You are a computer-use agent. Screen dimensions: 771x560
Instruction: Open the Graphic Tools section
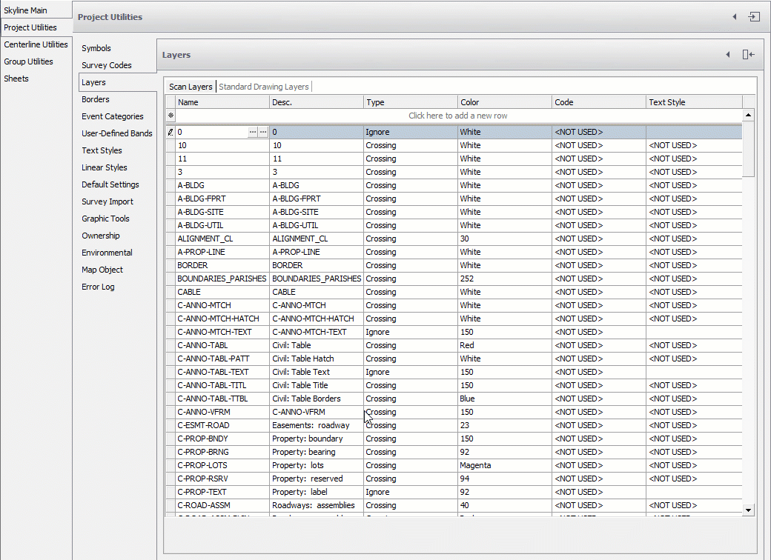coord(106,219)
